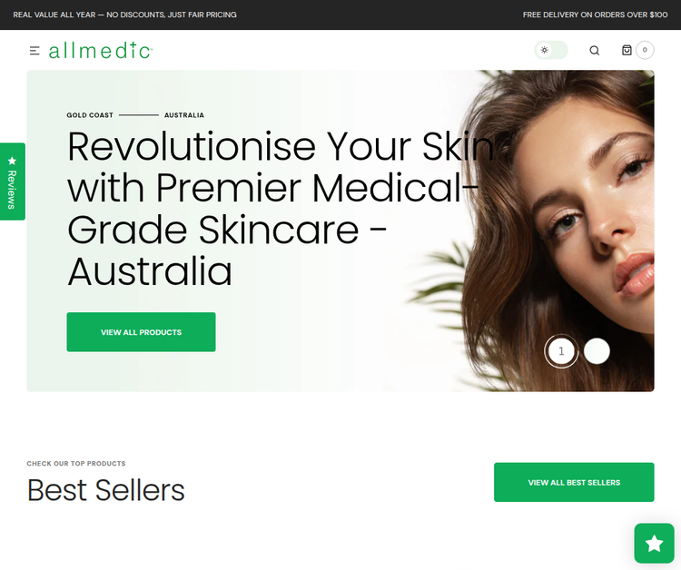Click the star icon on Reviews tab
The width and height of the screenshot is (681, 570).
click(12, 161)
